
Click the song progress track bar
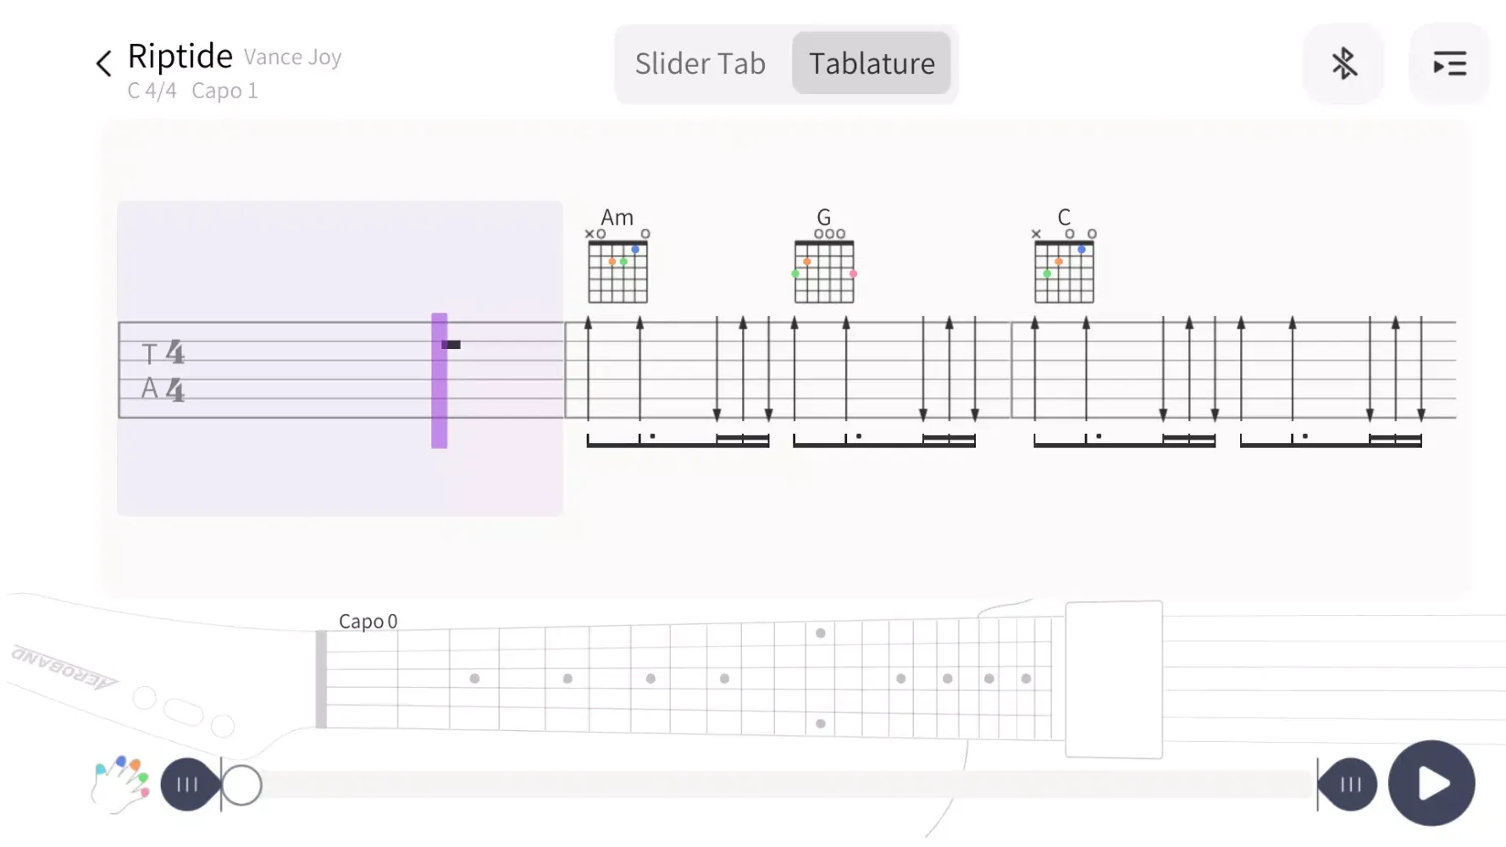(779, 785)
